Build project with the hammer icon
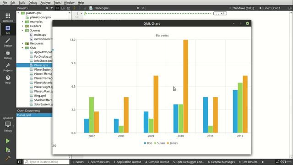Viewport: 293px width, 165px height. [8, 158]
